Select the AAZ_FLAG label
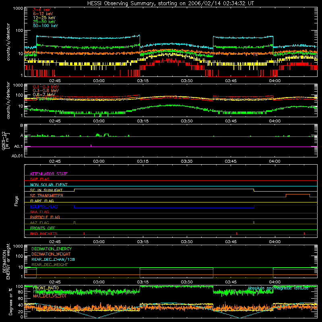 tap(39, 223)
